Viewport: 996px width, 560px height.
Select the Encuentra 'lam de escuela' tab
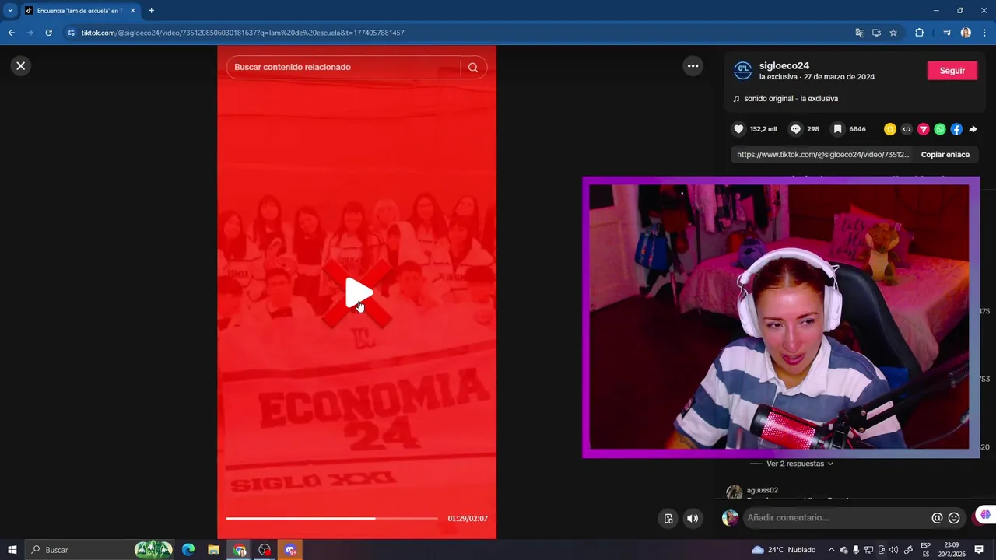tap(79, 11)
